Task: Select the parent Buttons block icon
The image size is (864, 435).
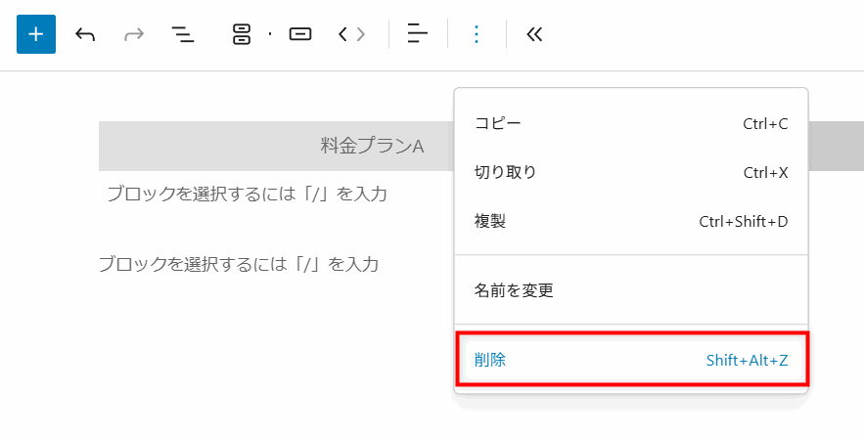Action: tap(242, 34)
